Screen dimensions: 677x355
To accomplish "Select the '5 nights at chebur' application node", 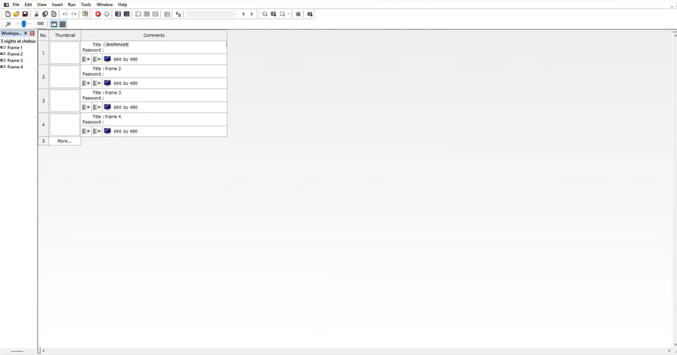I will point(18,41).
